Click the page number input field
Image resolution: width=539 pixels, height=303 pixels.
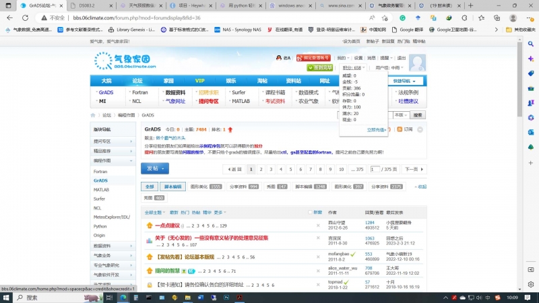point(374,170)
